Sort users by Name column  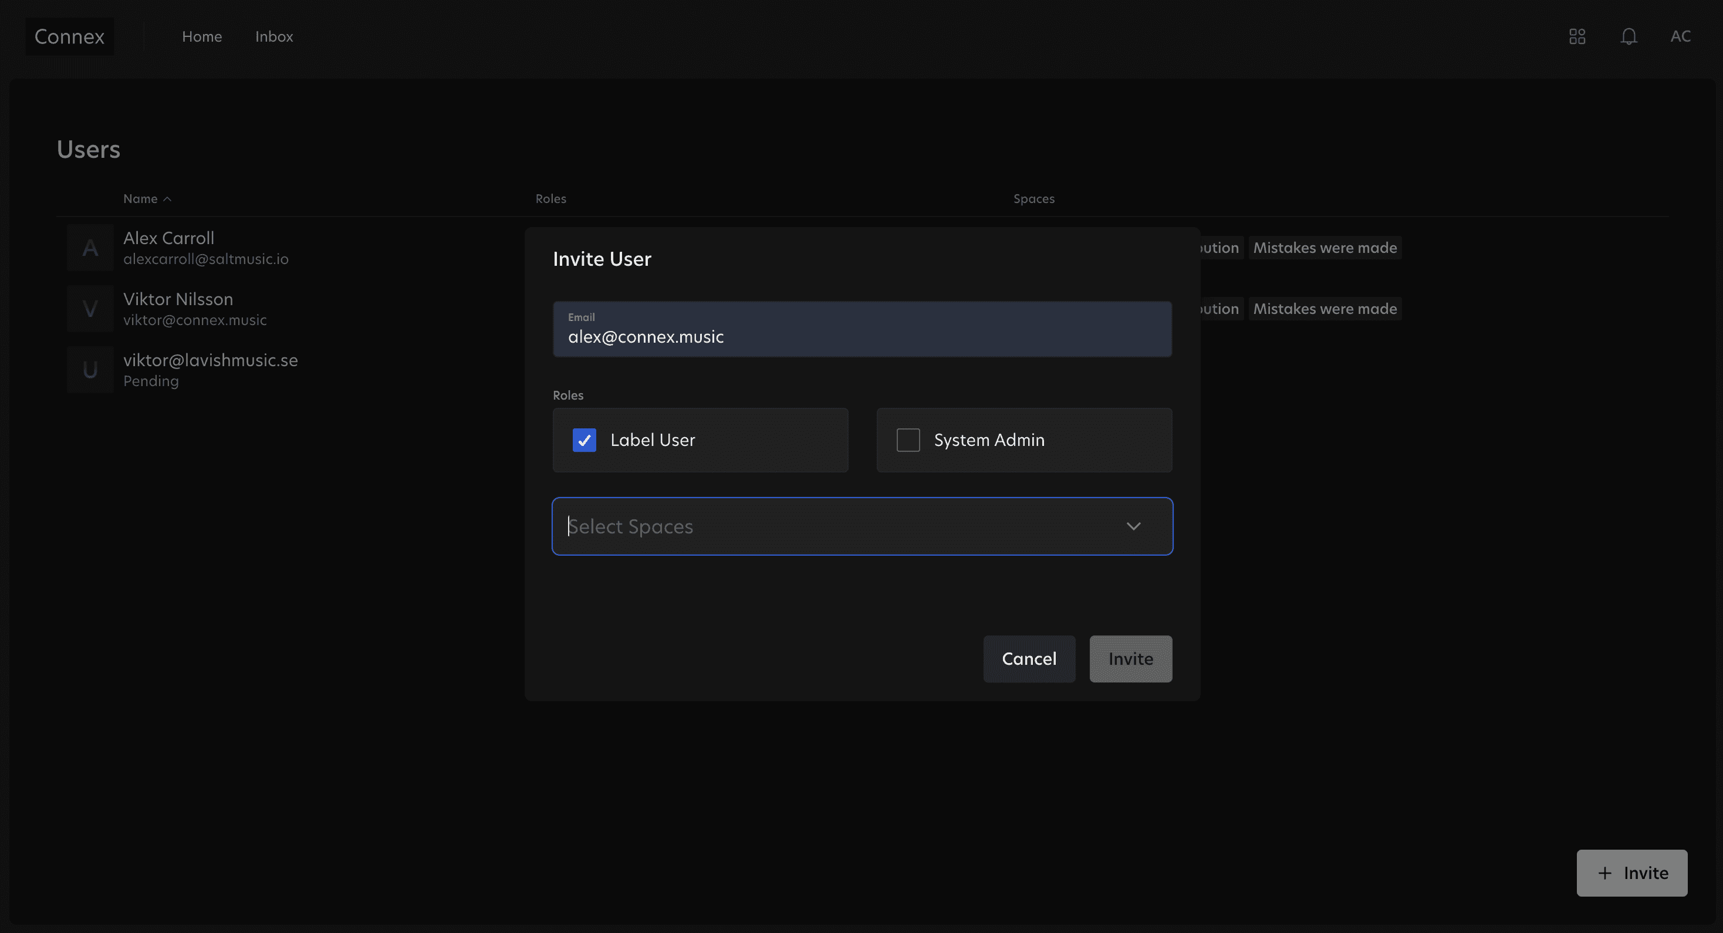[140, 200]
